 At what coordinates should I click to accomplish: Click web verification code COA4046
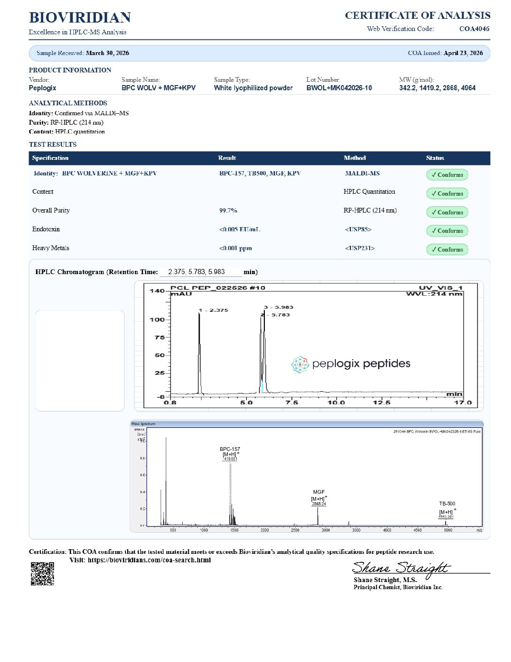[x=474, y=29]
